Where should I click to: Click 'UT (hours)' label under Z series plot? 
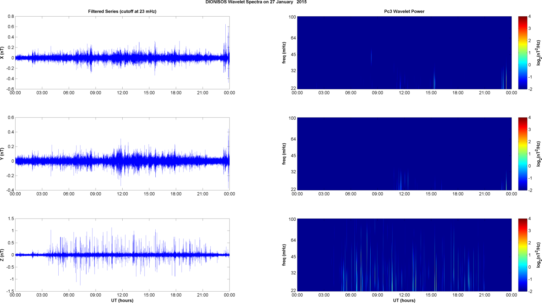coord(122,301)
